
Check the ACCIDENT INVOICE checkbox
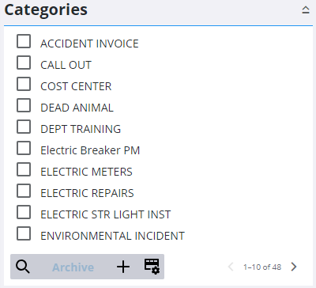click(24, 41)
